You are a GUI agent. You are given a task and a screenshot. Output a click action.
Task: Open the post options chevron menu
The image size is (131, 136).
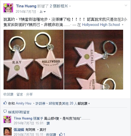pos(126,5)
